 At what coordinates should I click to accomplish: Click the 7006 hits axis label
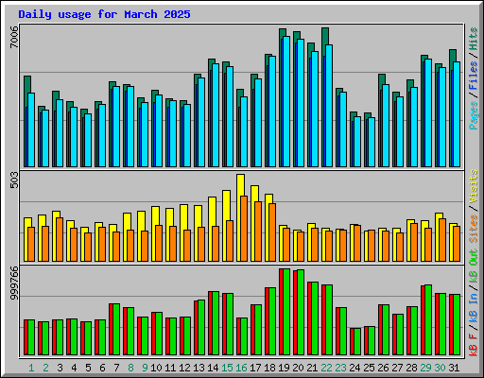[x=14, y=37]
